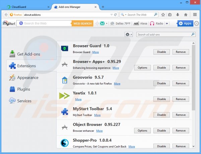Open the Alexa rank toolbar item

tap(140, 23)
